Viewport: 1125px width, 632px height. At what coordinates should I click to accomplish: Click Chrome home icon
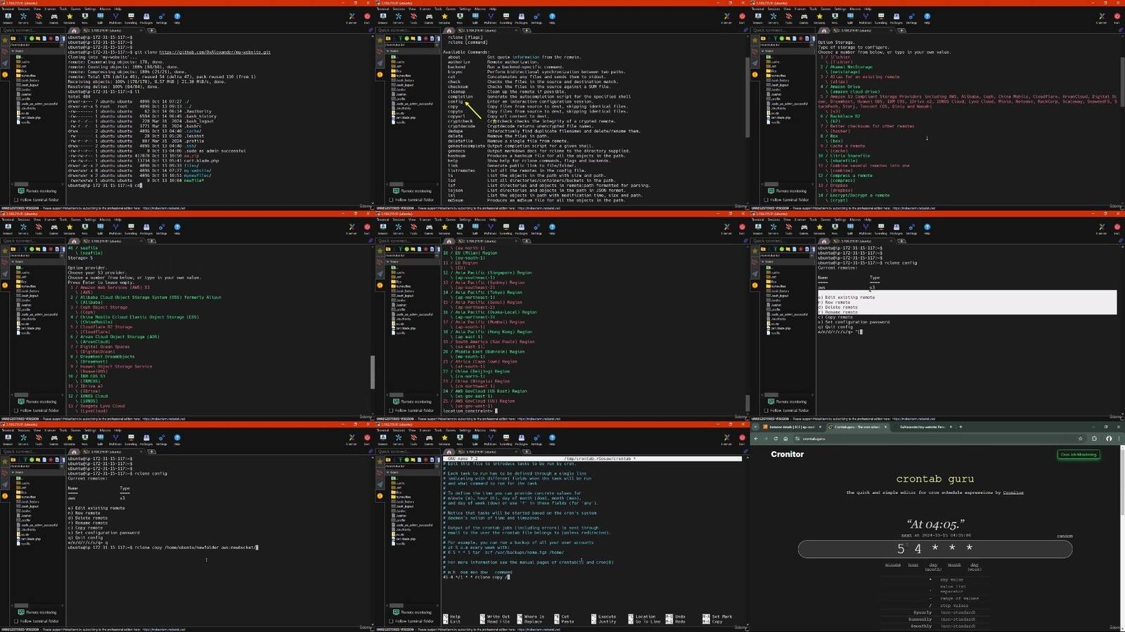click(x=785, y=439)
